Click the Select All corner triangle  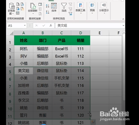click(11, 33)
